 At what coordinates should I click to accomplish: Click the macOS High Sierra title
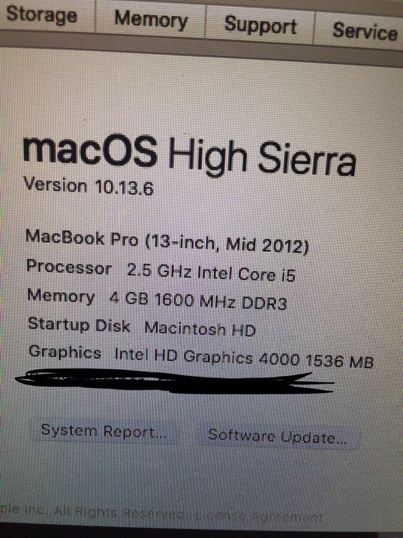(x=189, y=155)
